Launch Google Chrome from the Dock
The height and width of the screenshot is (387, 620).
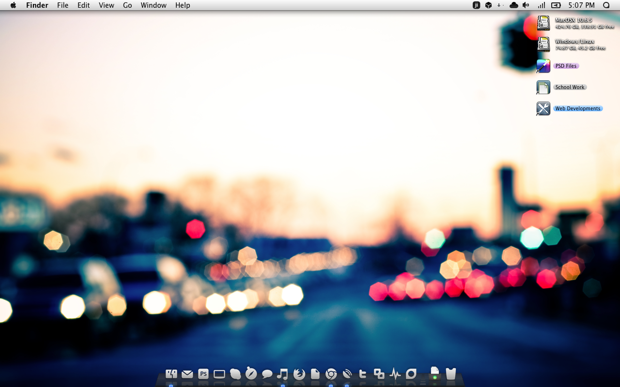331,374
